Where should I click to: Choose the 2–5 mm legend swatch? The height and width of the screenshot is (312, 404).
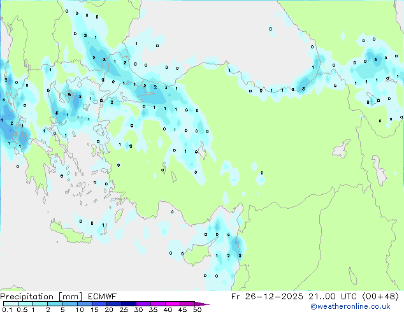coord(55,304)
